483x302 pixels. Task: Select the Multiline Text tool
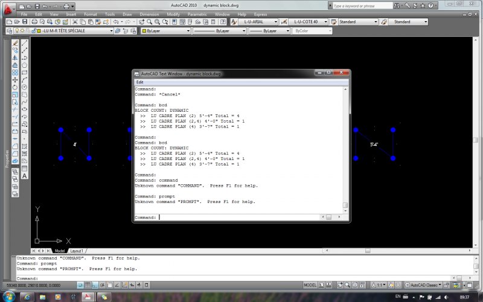click(25, 176)
